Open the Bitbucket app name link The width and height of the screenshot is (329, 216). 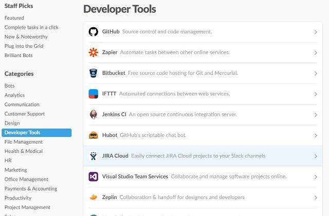[x=114, y=73]
